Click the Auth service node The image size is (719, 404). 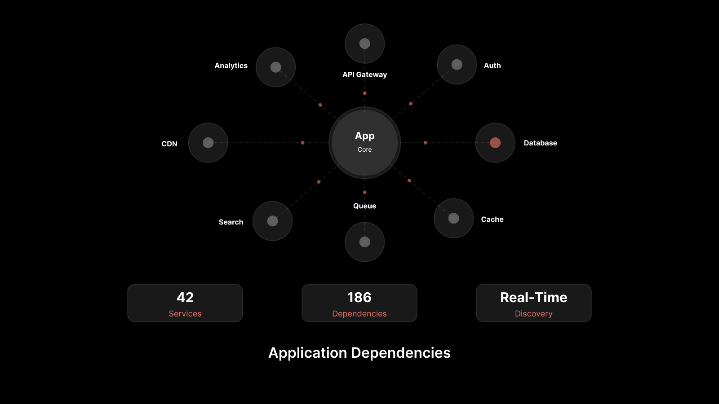(457, 65)
